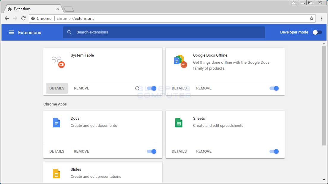Remove the Docs app

82,151
